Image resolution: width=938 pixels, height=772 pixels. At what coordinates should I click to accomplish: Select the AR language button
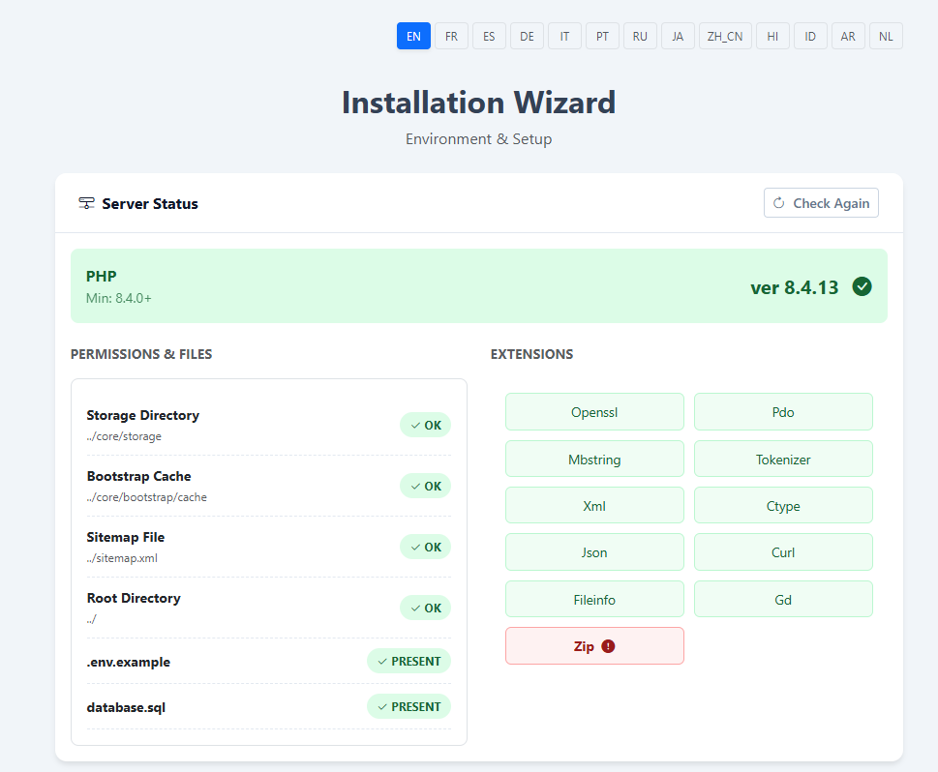pyautogui.click(x=847, y=36)
